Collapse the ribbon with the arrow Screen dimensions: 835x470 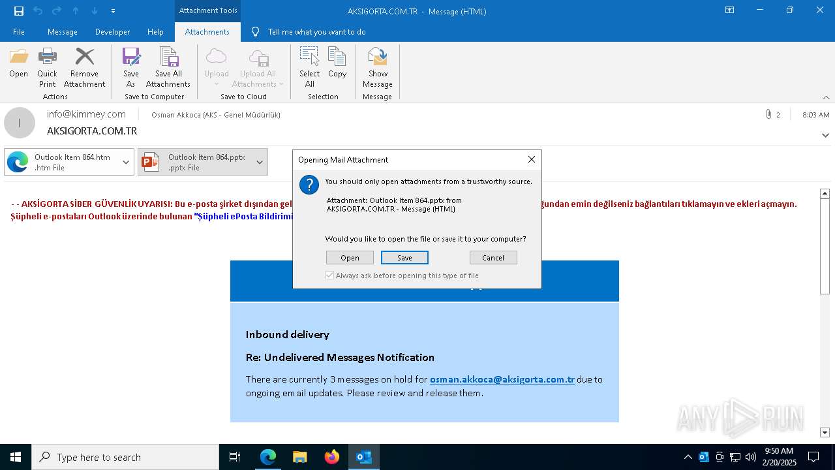coord(826,97)
